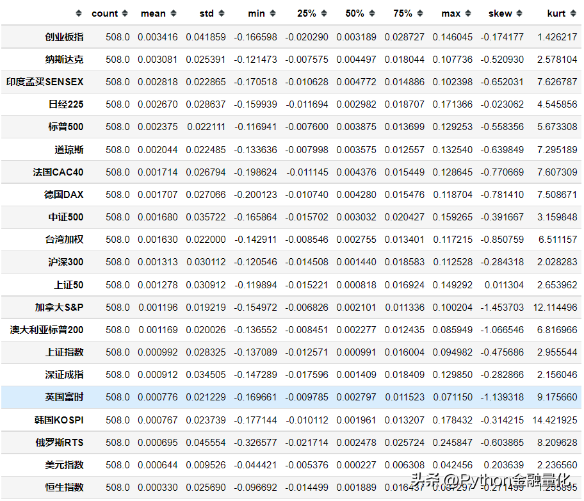Click the 美元指数 row label
Viewport: 584px width, 501px height.
(x=64, y=465)
